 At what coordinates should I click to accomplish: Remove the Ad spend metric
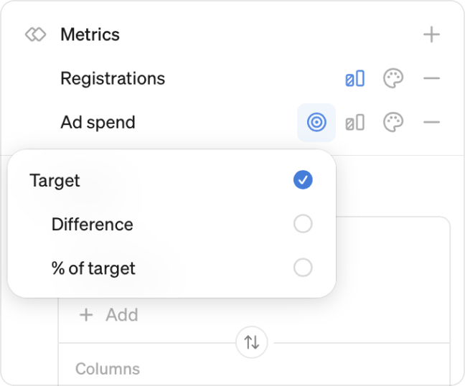coord(431,122)
